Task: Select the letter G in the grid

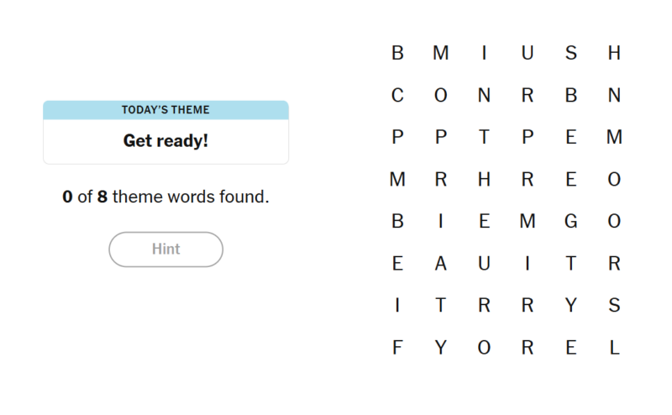Action: pos(571,222)
